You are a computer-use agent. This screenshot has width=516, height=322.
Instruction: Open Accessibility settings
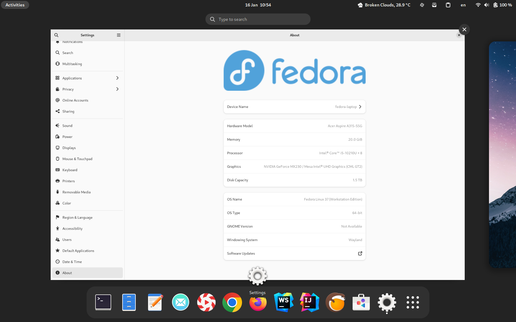(x=88, y=229)
